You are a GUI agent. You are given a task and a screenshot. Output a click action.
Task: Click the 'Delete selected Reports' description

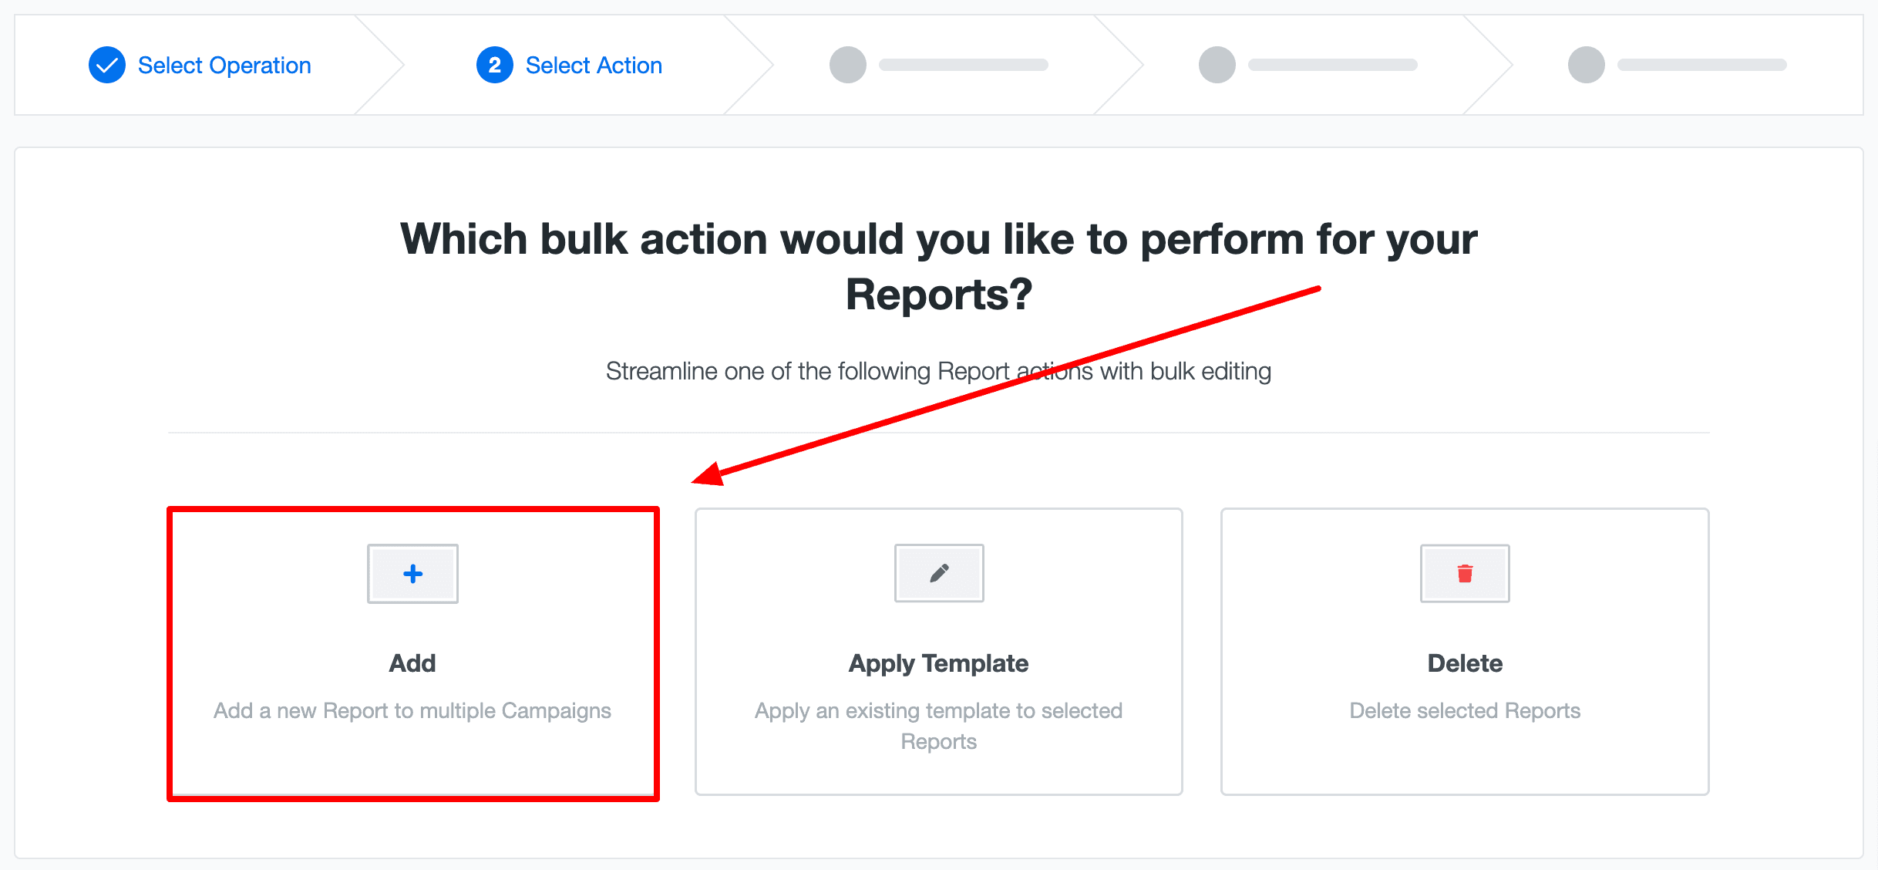coord(1465,710)
